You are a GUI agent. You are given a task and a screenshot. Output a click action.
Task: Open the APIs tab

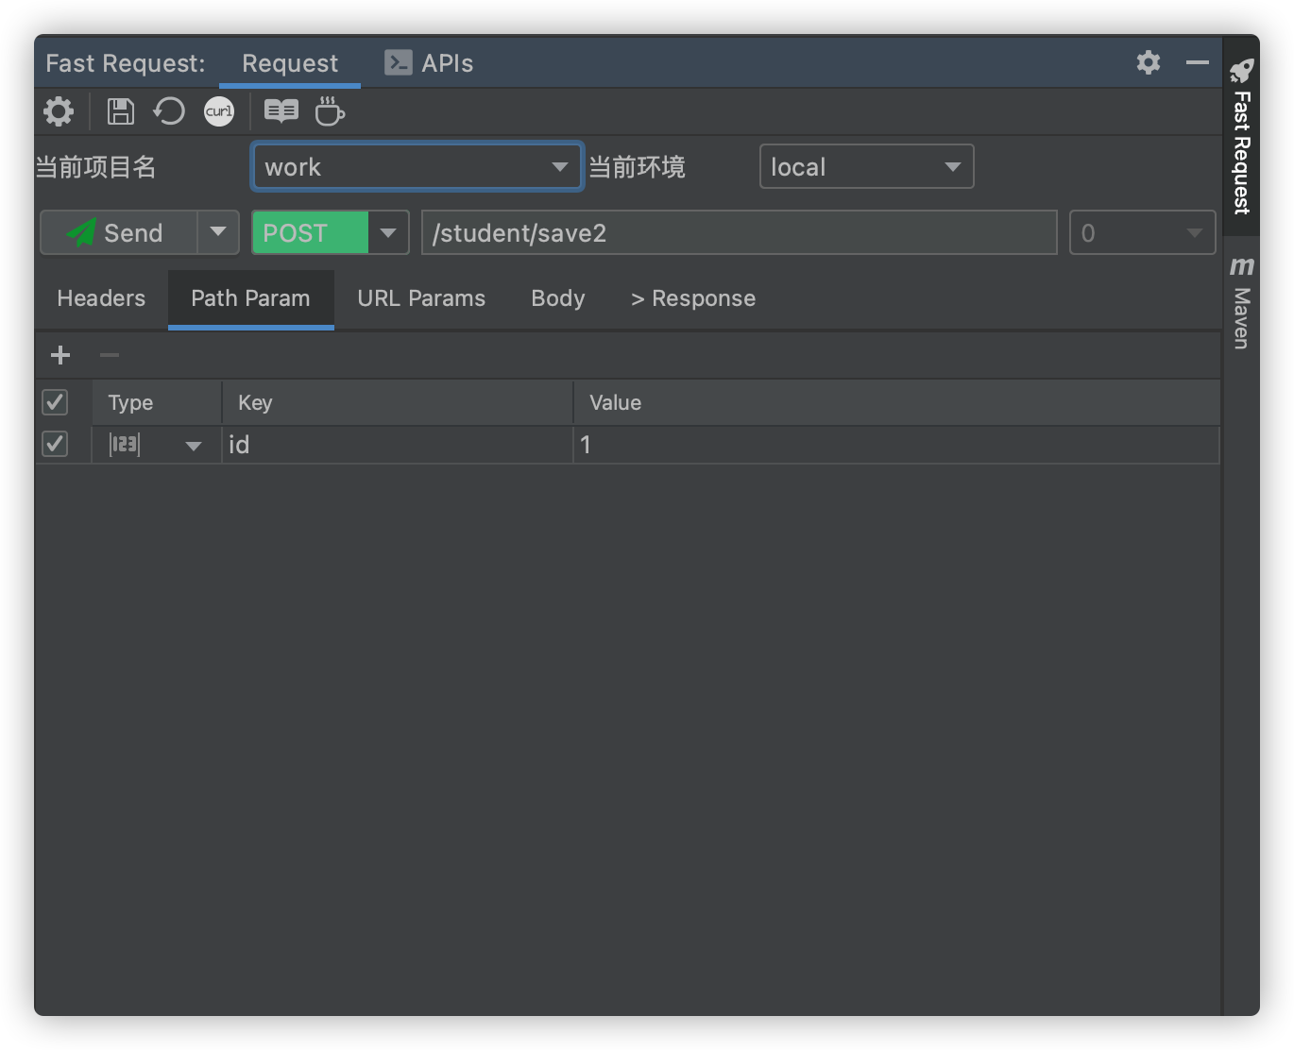[x=429, y=63]
